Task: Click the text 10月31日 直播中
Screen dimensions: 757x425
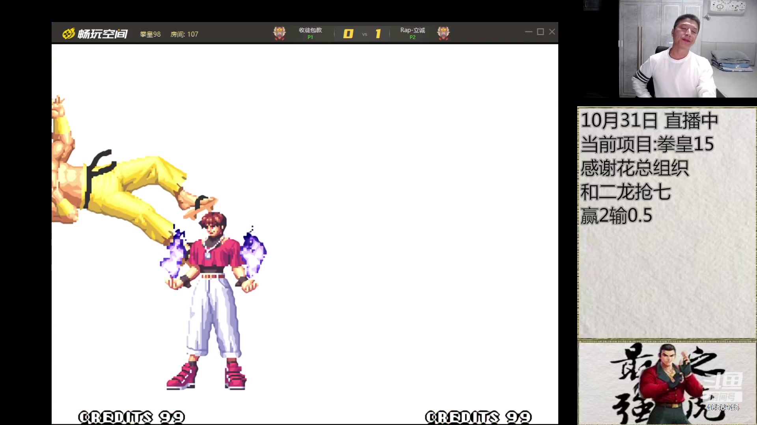Action: [649, 120]
